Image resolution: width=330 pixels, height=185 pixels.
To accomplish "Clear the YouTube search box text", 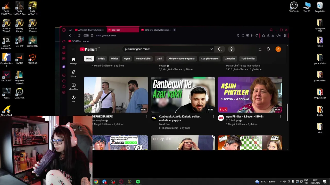I will coord(211,49).
